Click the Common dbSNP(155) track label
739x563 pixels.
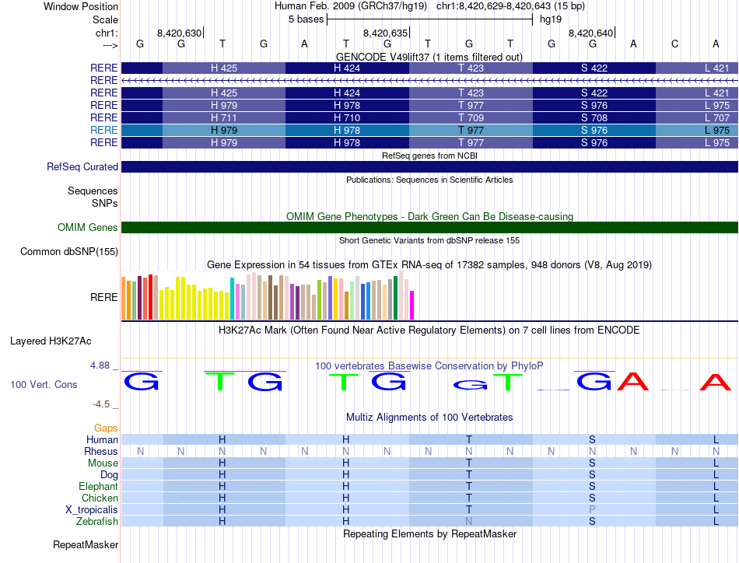point(69,252)
